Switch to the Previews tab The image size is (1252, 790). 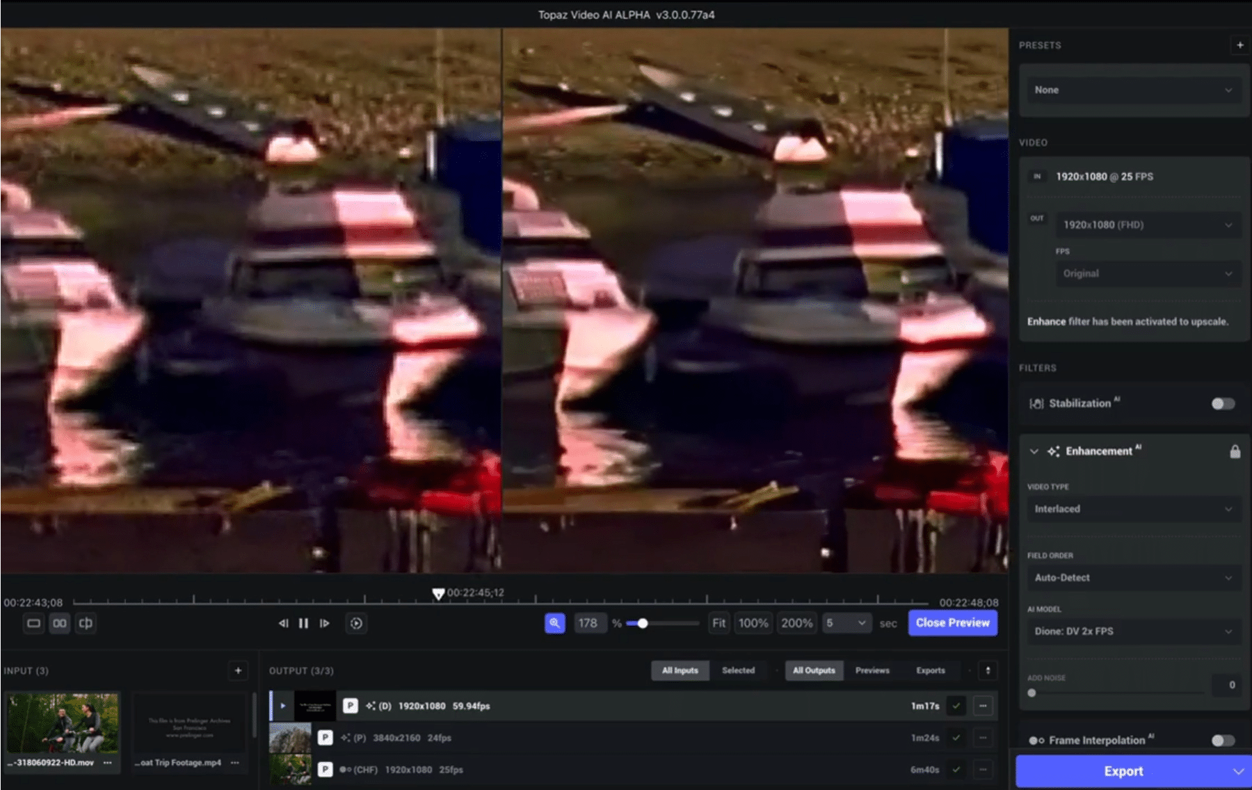click(872, 670)
